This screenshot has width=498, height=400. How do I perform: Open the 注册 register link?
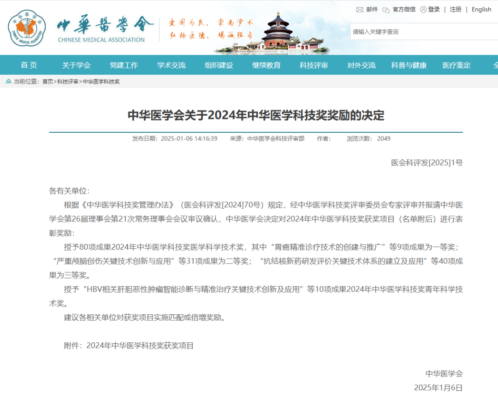point(456,10)
